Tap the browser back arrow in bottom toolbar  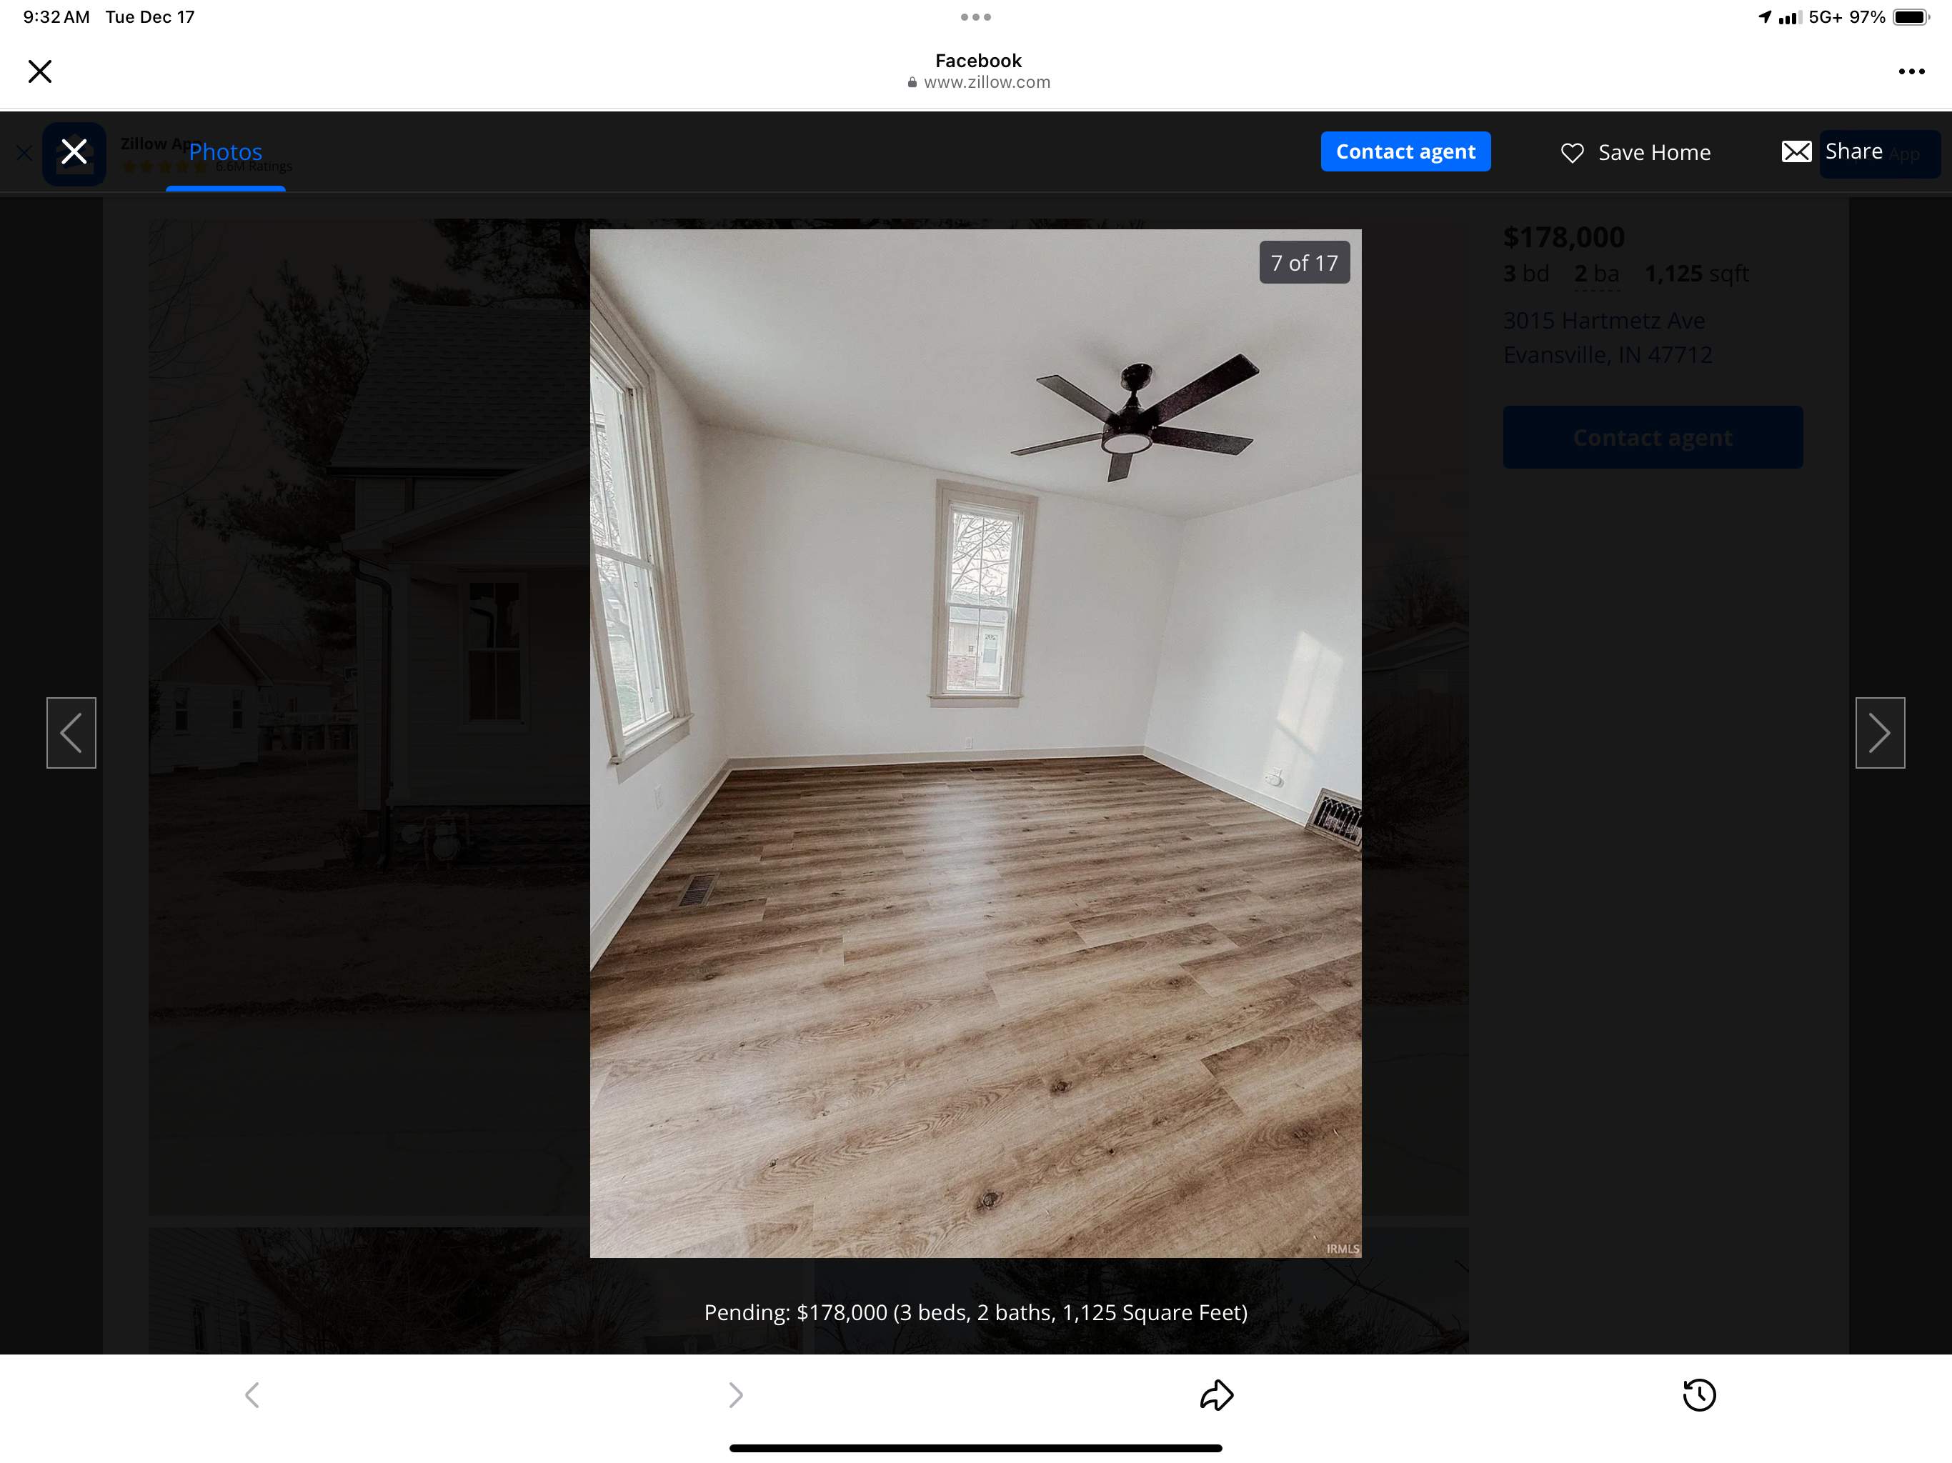click(252, 1395)
